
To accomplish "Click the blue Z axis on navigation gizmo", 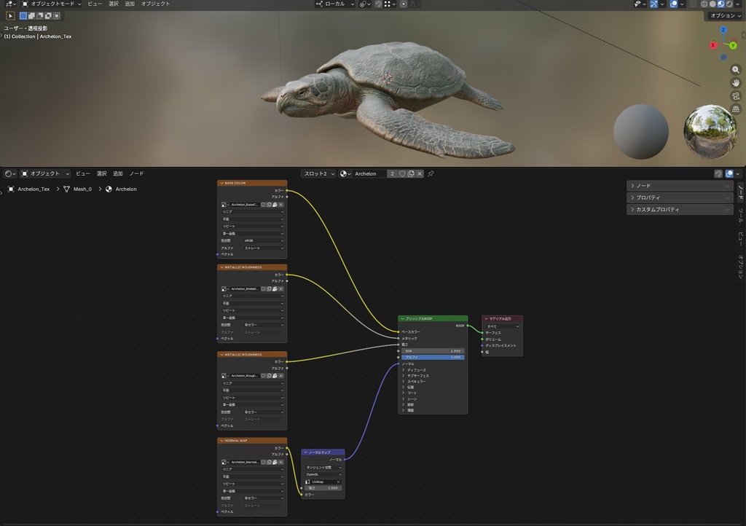I will (723, 30).
